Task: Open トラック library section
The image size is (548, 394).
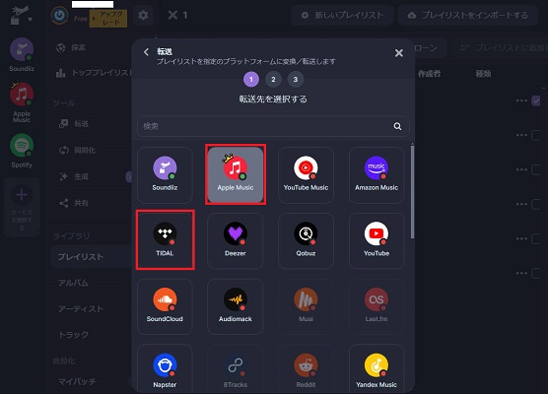Action: [73, 335]
